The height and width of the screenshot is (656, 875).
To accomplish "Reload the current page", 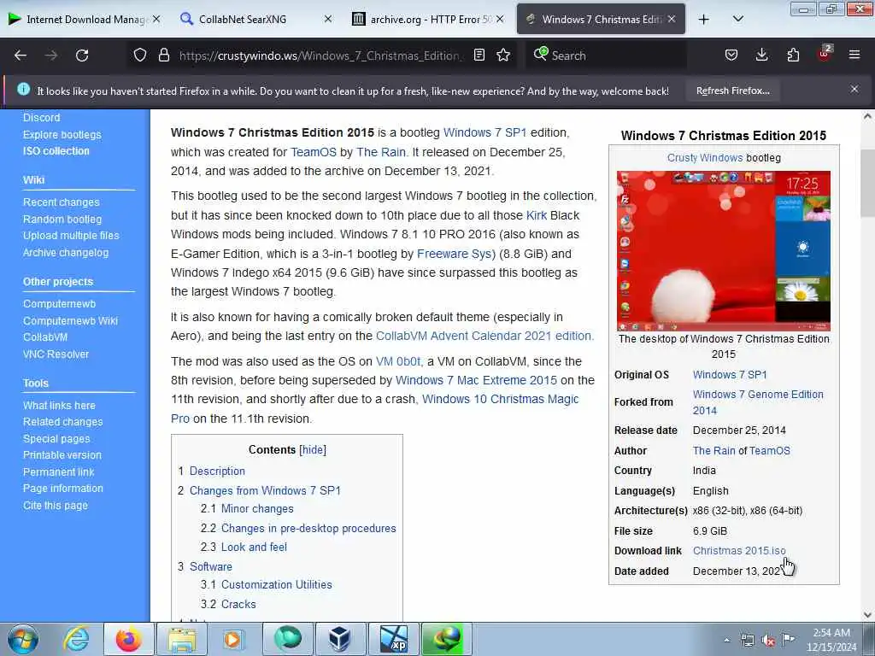I will 82,56.
